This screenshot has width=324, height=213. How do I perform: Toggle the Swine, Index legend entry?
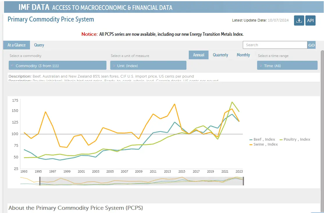tap(264, 144)
